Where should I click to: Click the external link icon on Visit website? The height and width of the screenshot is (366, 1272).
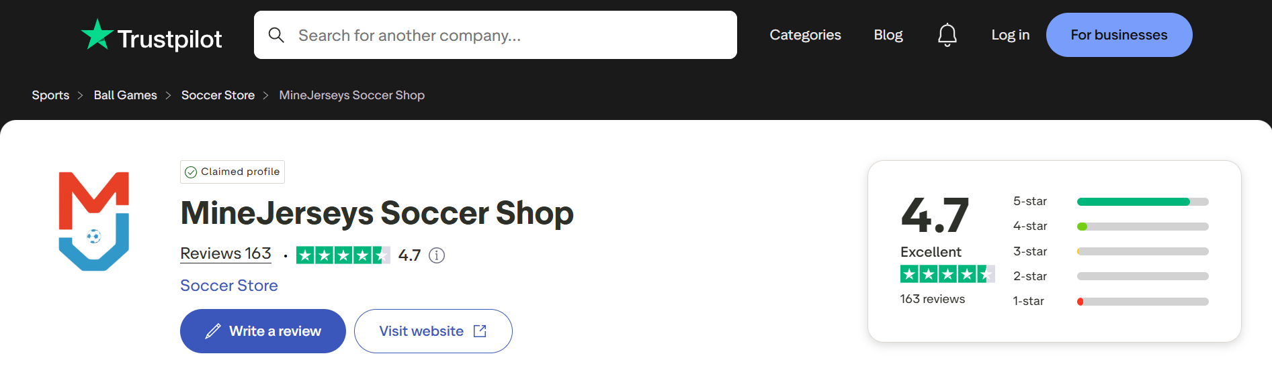[x=480, y=331]
